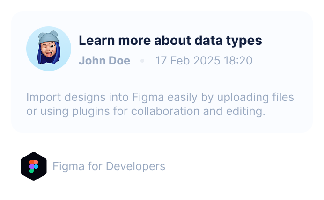Click the blue beanie hat on the avatar

48,37
